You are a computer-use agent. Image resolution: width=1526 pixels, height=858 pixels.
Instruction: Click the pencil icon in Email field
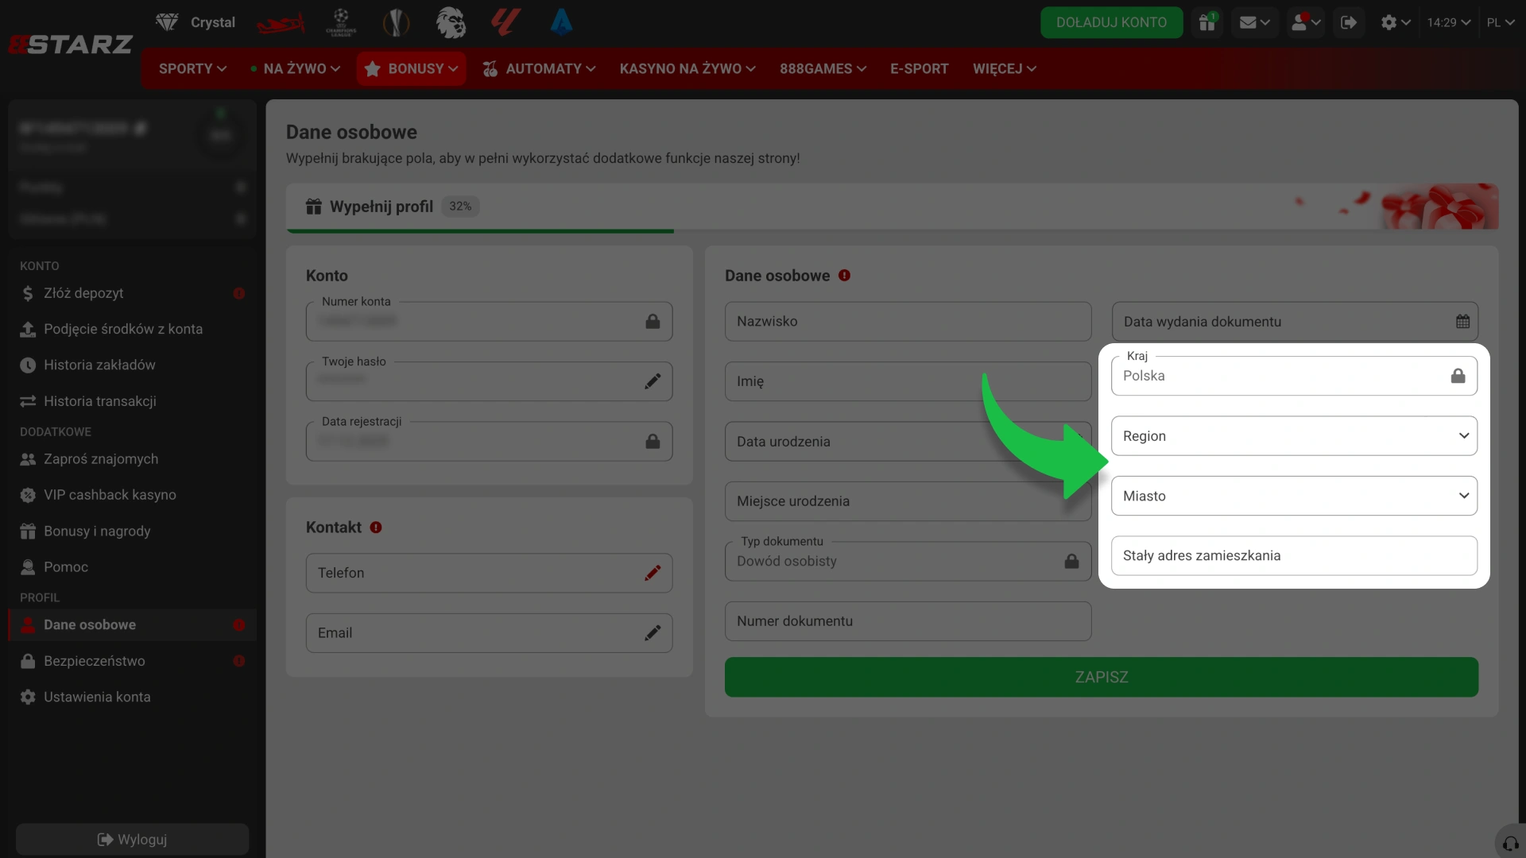coord(653,633)
